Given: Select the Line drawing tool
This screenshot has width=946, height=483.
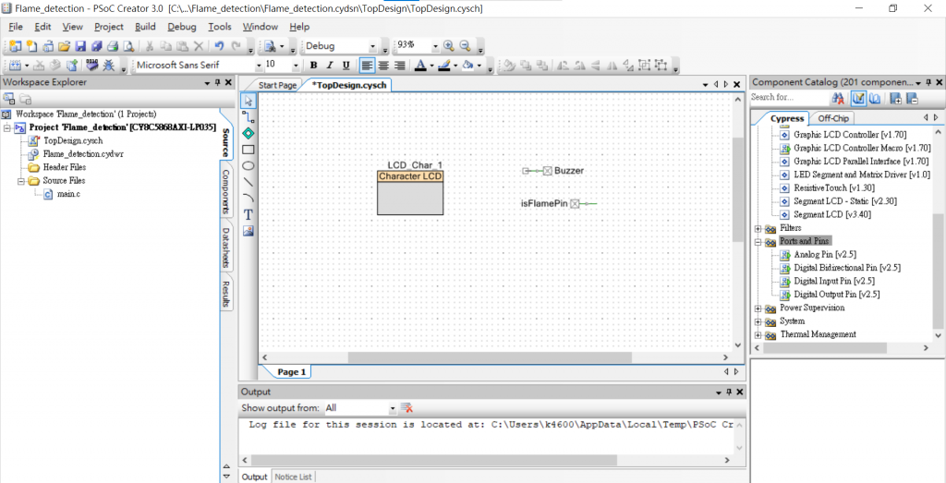Looking at the screenshot, I should click(x=248, y=182).
